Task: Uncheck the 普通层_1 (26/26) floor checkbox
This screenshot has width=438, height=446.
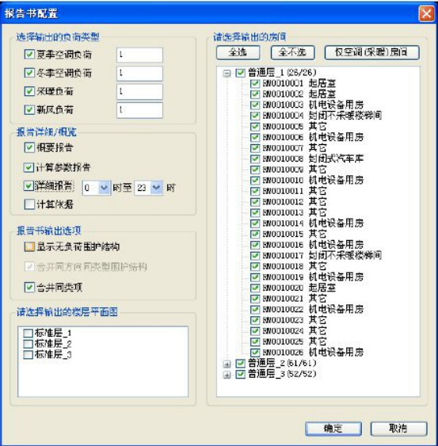Action: click(240, 73)
